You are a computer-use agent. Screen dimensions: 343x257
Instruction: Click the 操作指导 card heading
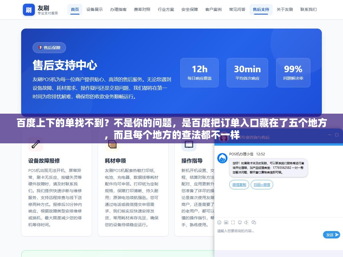[x=192, y=161]
